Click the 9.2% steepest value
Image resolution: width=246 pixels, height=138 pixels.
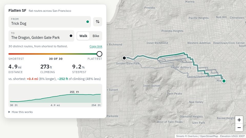pyautogui.click(x=78, y=67)
